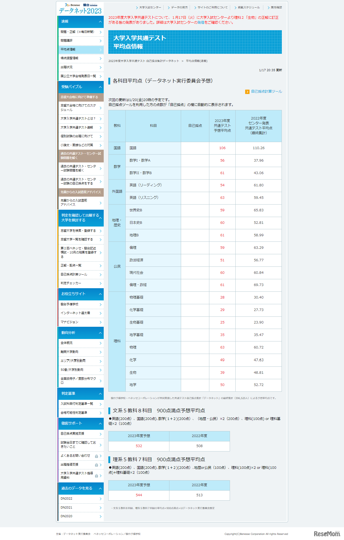
Task: Open 大学入学共通テストとは？ item
Action: (81, 119)
